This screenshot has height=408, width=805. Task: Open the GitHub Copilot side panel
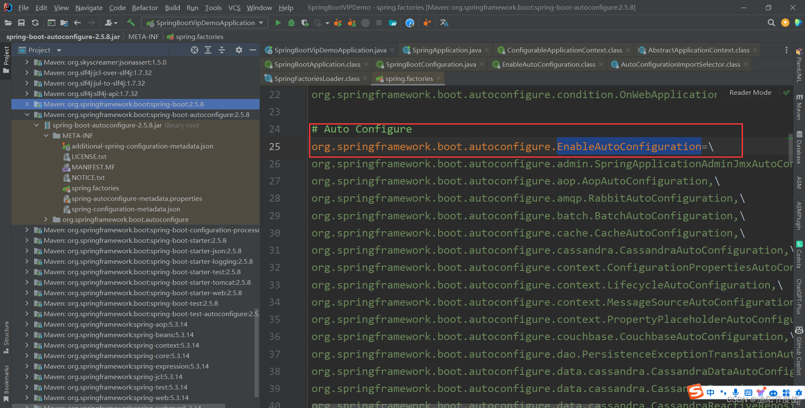pos(799,351)
